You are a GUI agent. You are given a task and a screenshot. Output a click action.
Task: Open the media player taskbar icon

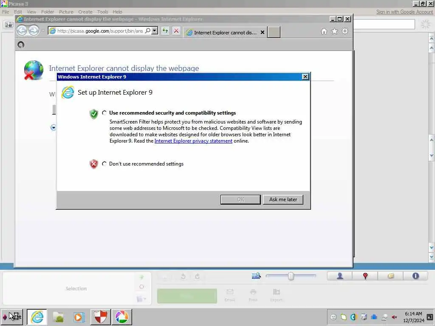[79, 317]
